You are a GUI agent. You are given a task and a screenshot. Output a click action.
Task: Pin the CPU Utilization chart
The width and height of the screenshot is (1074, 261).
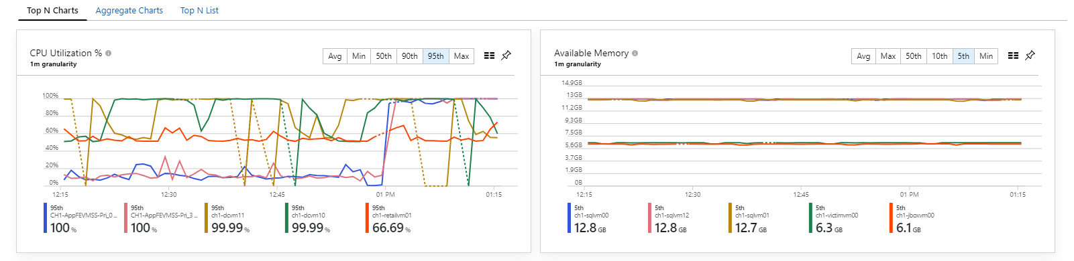506,56
